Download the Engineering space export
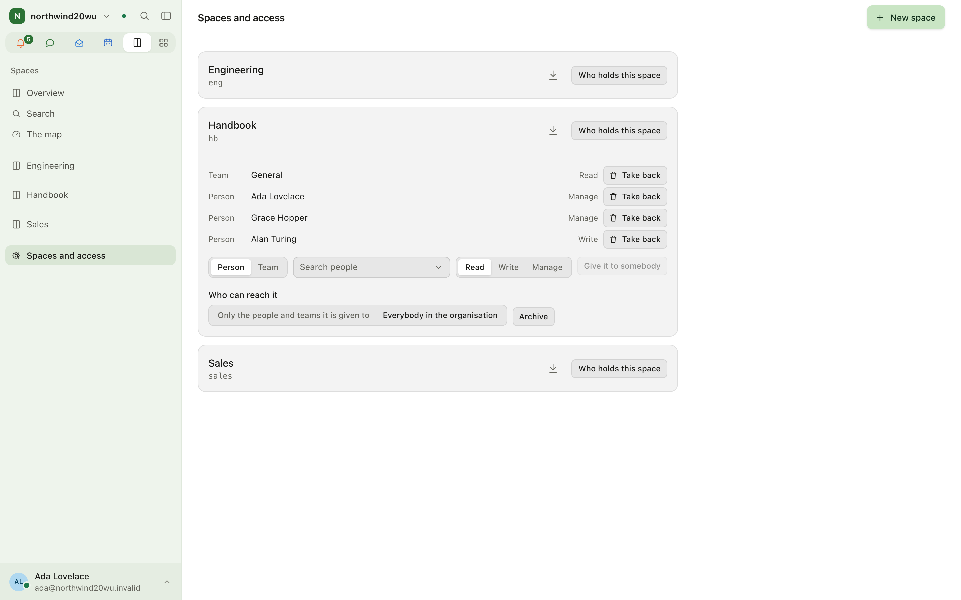The image size is (961, 600). tap(553, 75)
